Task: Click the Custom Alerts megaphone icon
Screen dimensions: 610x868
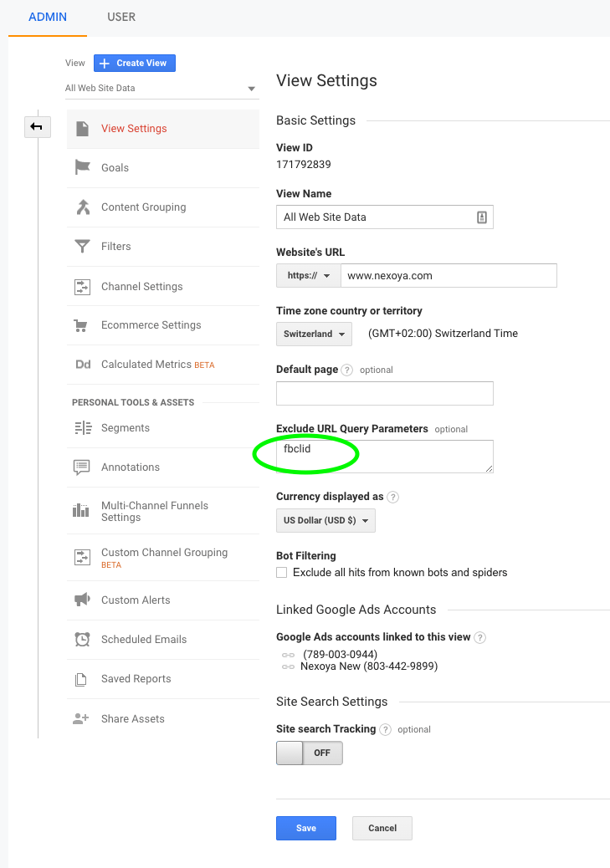Action: click(81, 600)
